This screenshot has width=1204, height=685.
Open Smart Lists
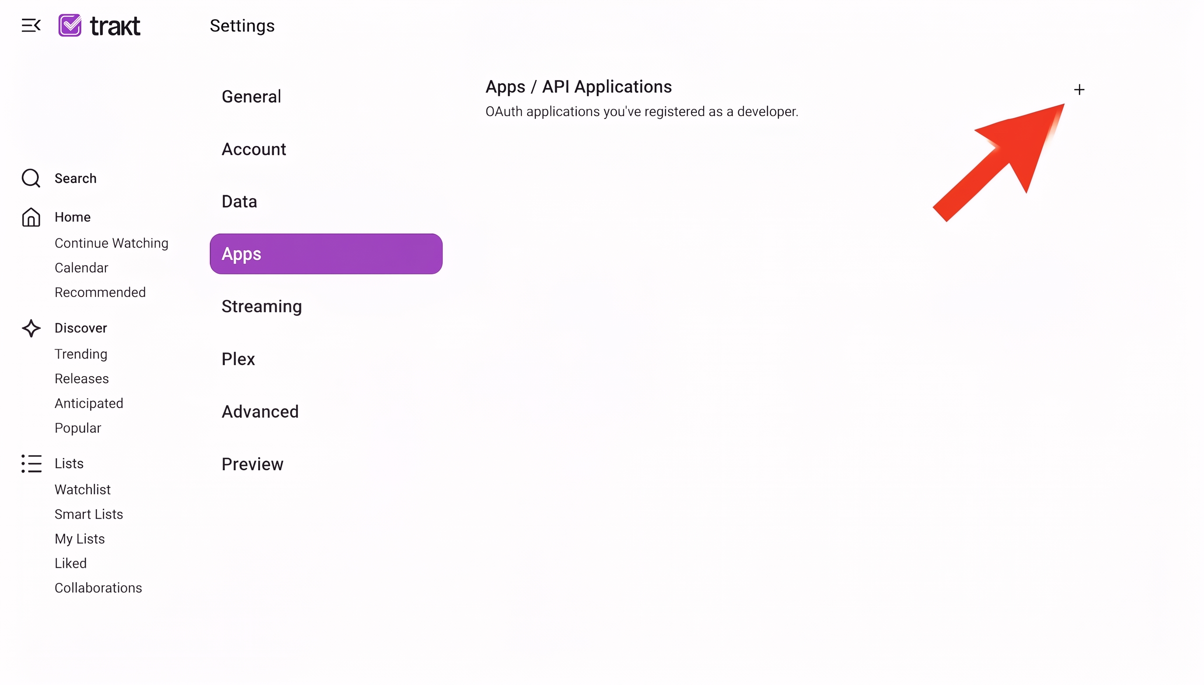coord(88,514)
